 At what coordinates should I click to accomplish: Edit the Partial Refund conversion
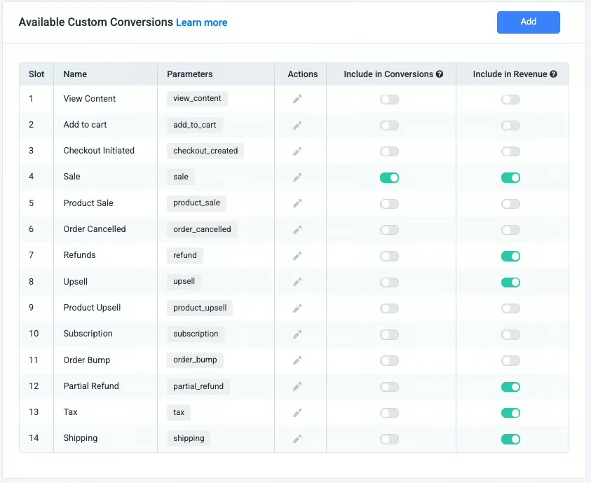pyautogui.click(x=297, y=386)
